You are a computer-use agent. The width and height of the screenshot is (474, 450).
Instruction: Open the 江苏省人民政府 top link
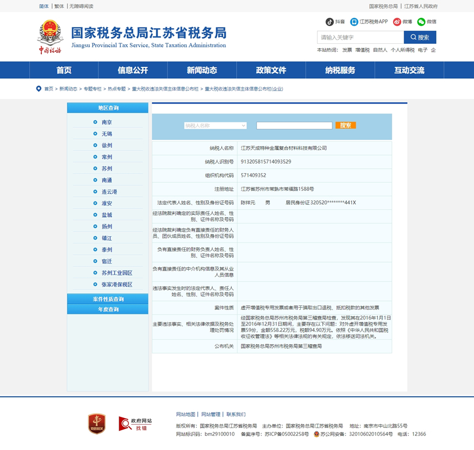(x=421, y=6)
